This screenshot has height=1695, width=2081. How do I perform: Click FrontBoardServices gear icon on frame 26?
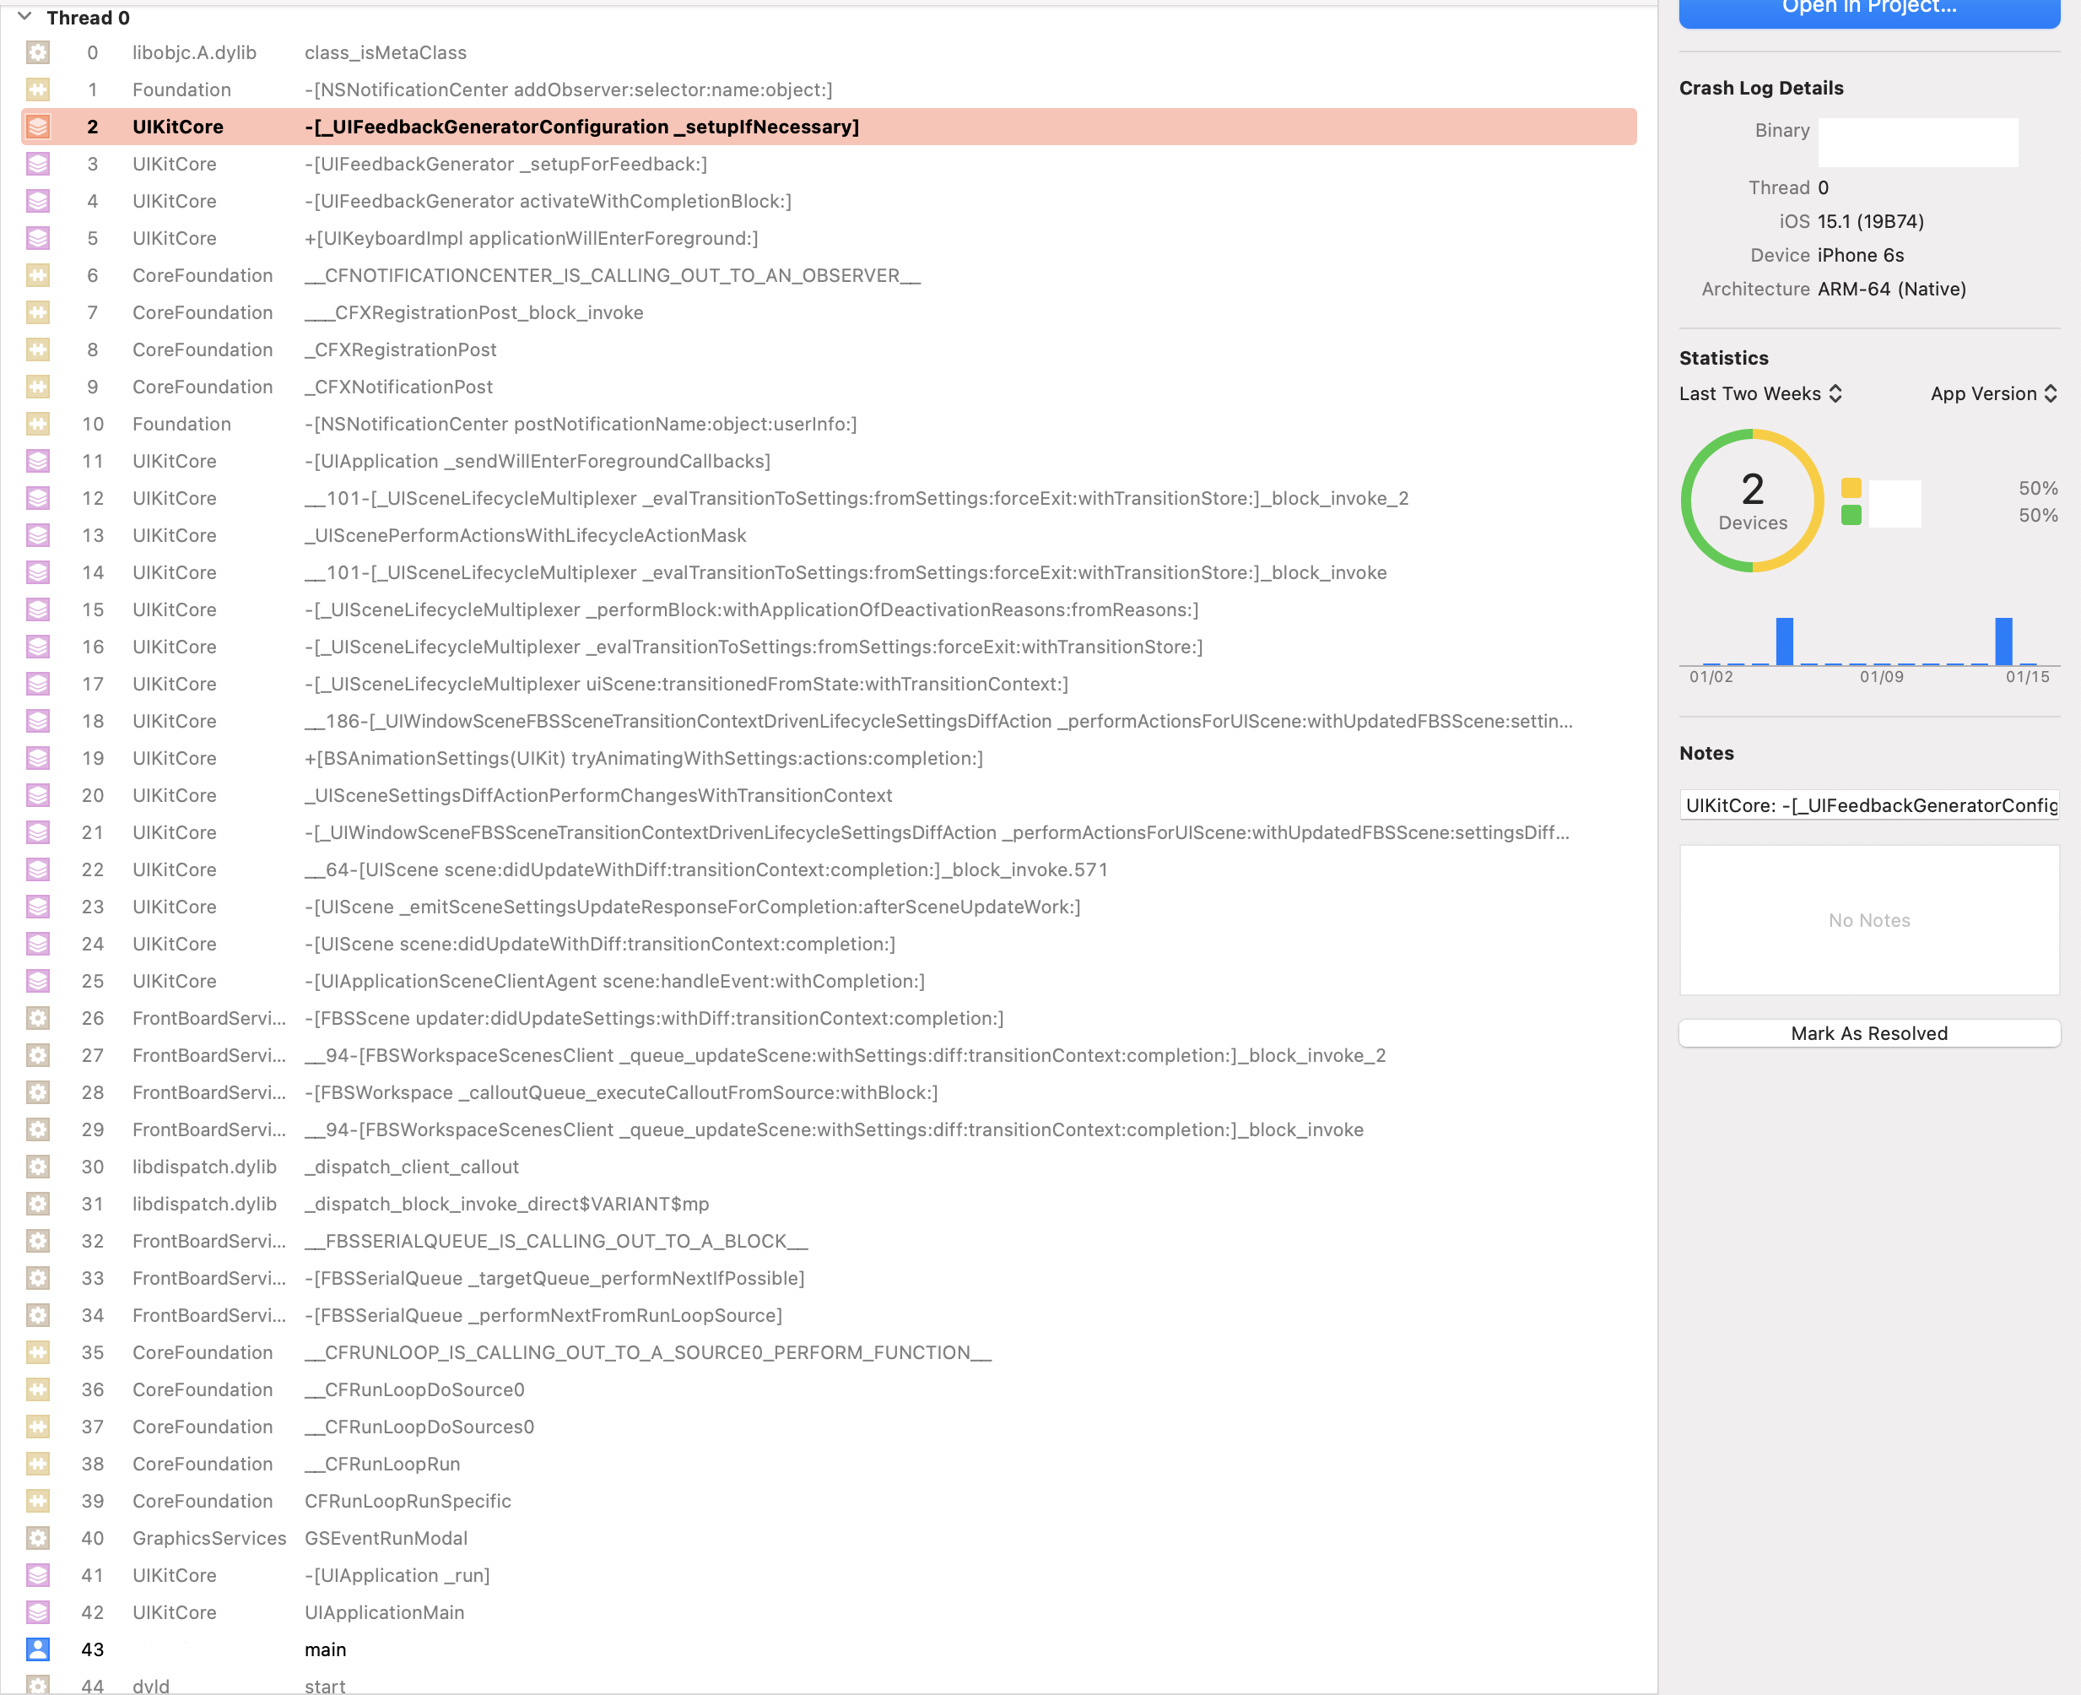pyautogui.click(x=38, y=1018)
